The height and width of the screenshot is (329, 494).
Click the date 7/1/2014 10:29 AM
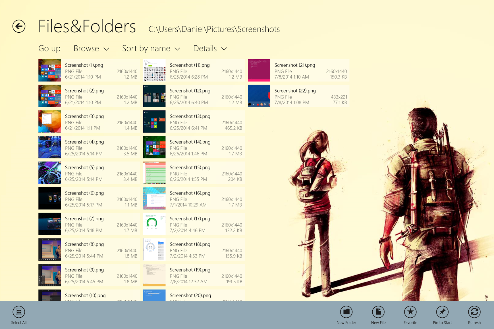pyautogui.click(x=188, y=205)
